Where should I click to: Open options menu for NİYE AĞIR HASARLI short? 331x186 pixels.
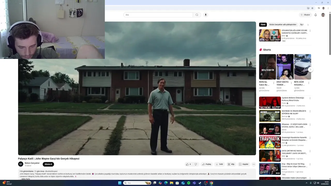click(x=309, y=83)
